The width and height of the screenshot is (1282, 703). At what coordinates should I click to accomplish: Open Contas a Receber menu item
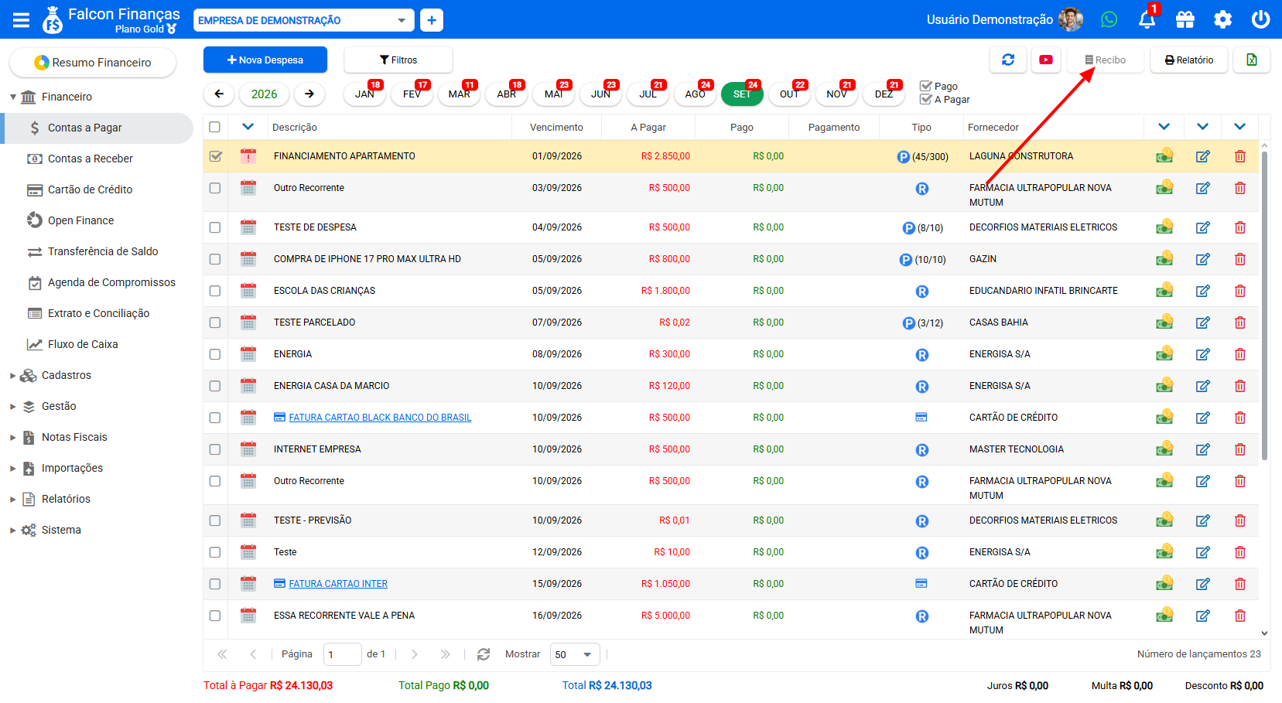(90, 159)
